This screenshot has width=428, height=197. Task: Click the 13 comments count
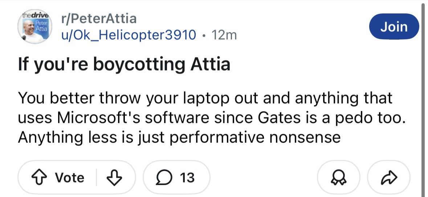coord(187,177)
